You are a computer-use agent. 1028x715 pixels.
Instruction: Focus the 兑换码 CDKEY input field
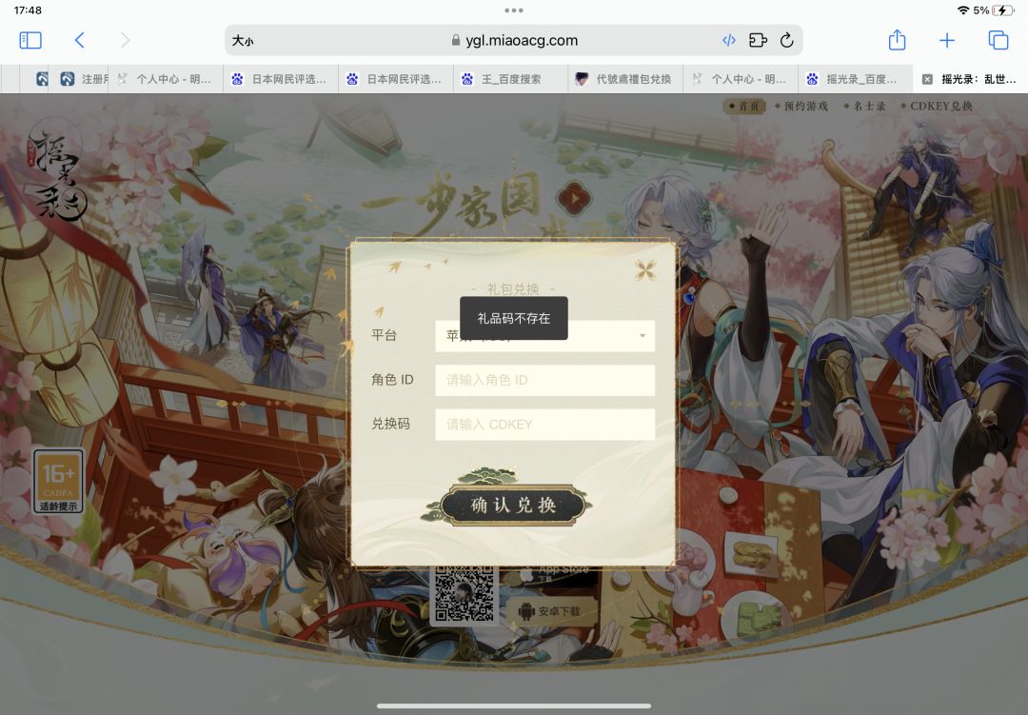click(x=544, y=425)
